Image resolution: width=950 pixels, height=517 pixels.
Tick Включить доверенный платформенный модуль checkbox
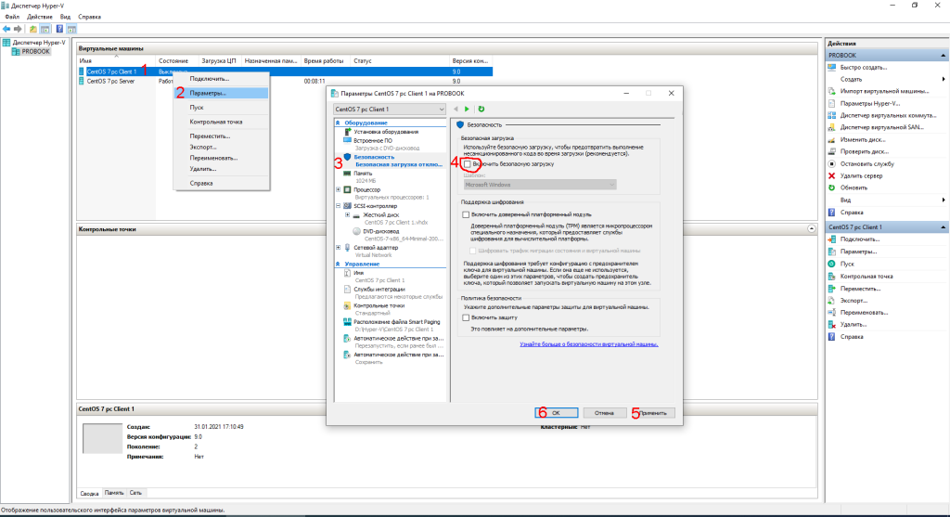pyautogui.click(x=466, y=214)
